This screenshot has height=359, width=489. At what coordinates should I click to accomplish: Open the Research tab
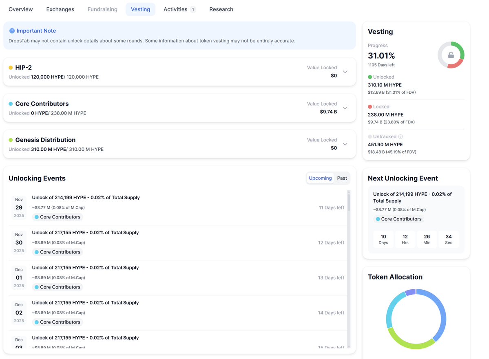point(221,9)
